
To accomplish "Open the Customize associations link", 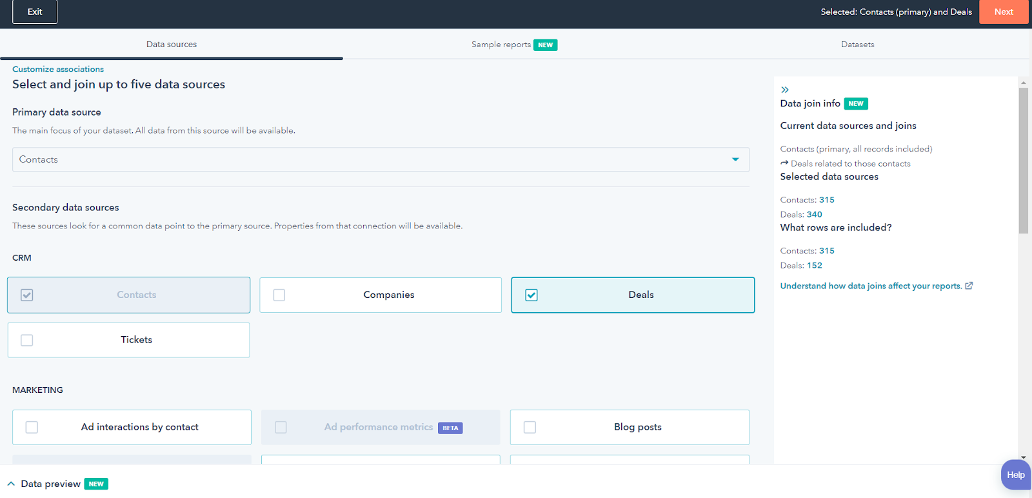I will [x=58, y=69].
